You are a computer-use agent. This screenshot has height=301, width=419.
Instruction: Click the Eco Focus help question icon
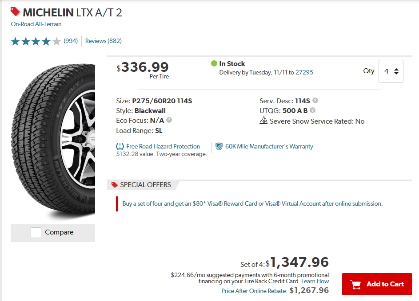[x=169, y=120]
